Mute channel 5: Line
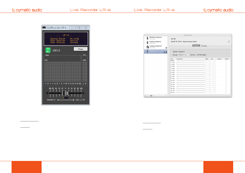The height and width of the screenshot is (173, 245). tap(215, 71)
